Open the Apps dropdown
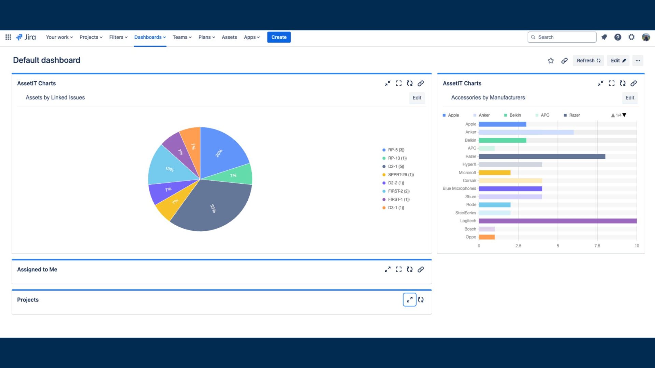 pos(252,37)
